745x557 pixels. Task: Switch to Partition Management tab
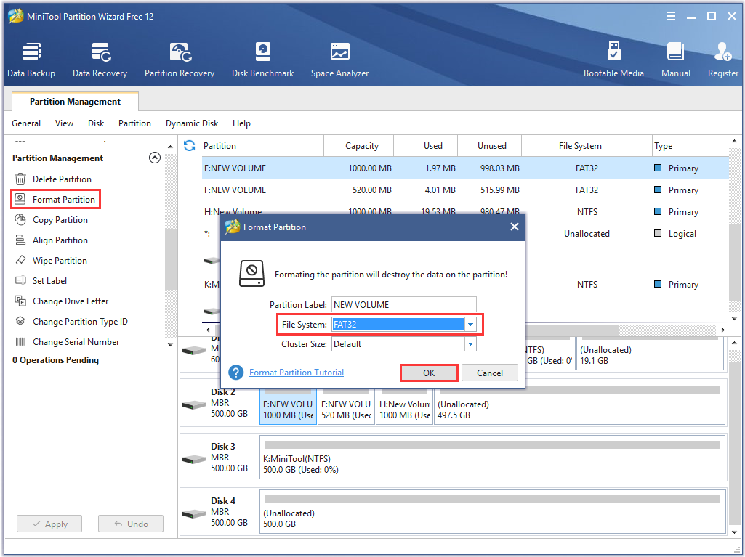[75, 102]
